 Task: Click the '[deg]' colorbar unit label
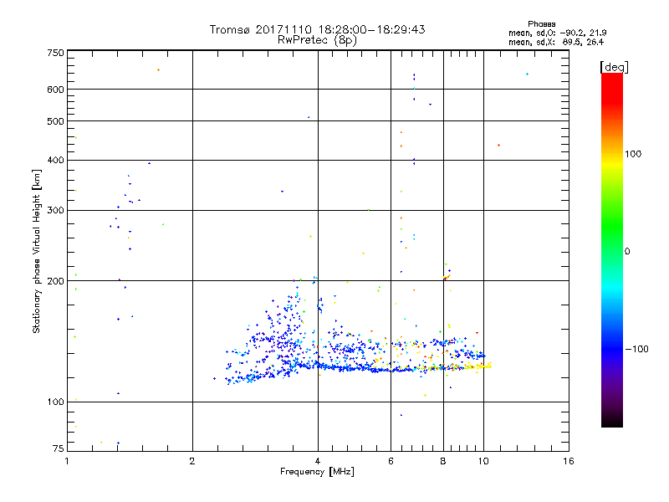pyautogui.click(x=614, y=67)
